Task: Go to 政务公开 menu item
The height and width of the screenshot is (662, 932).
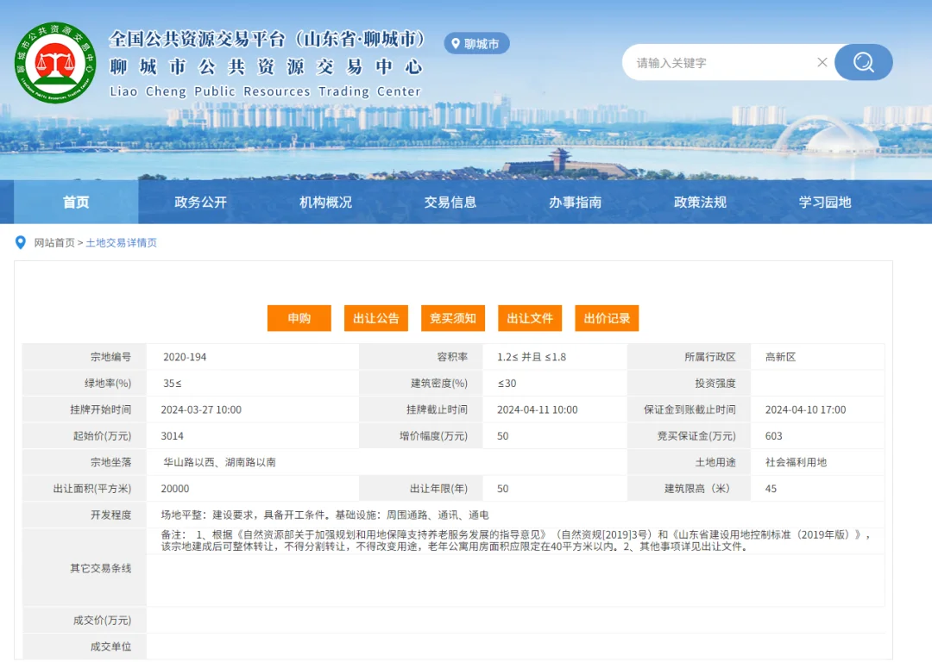Action: 200,203
